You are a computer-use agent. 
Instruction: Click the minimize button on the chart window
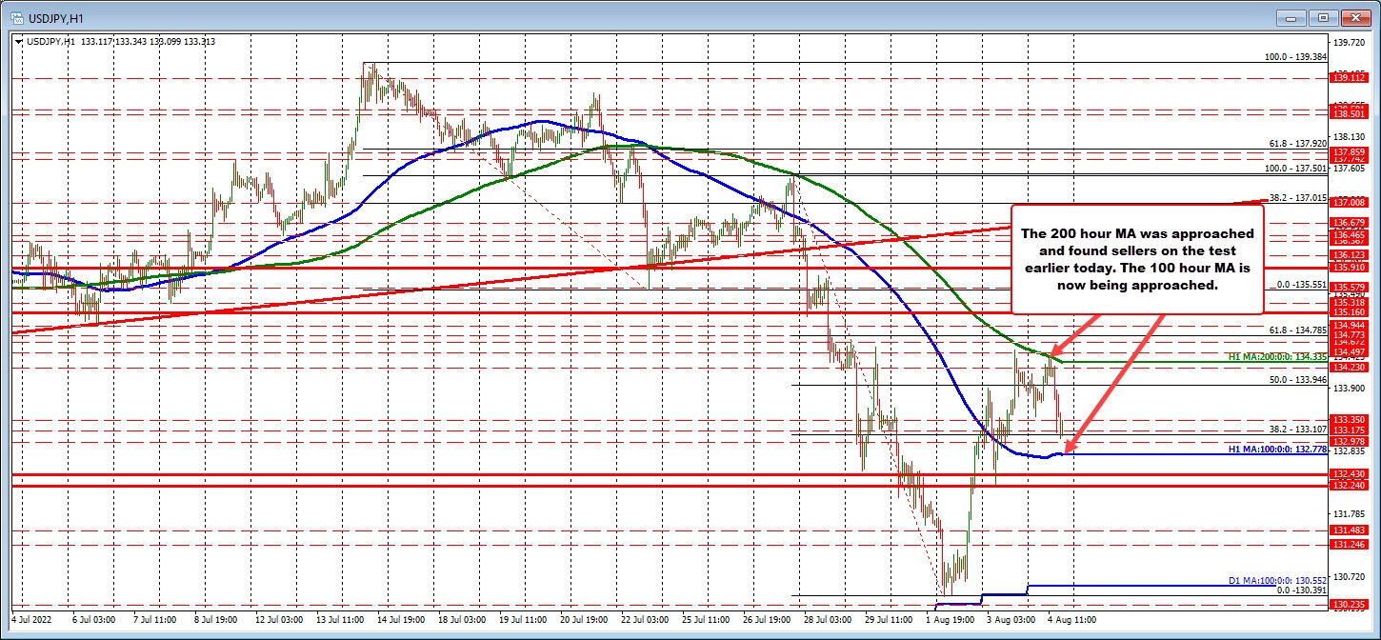click(x=1291, y=17)
